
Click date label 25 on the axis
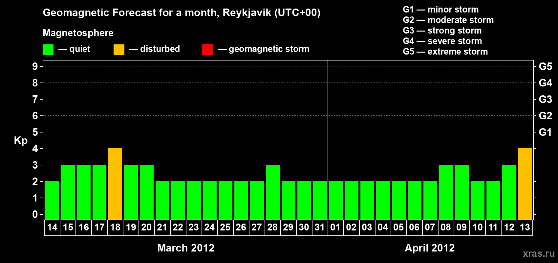225,227
